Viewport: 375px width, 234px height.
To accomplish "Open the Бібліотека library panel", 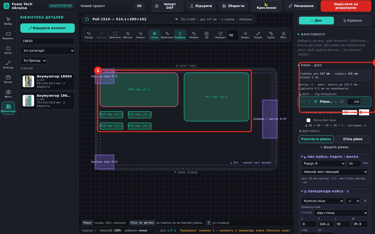I will [x=8, y=108].
